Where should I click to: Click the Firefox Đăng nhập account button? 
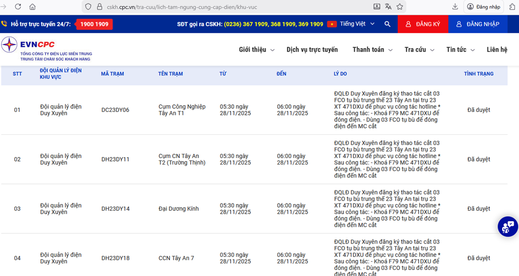(484, 7)
